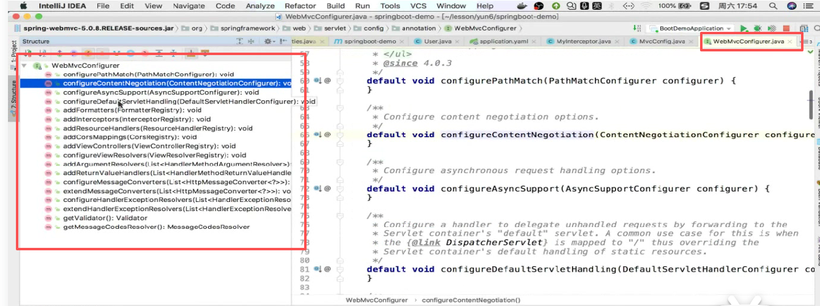This screenshot has height=306, width=820.
Task: Select addFormatters(FormatterRegistry) in Structure
Action: tap(132, 110)
